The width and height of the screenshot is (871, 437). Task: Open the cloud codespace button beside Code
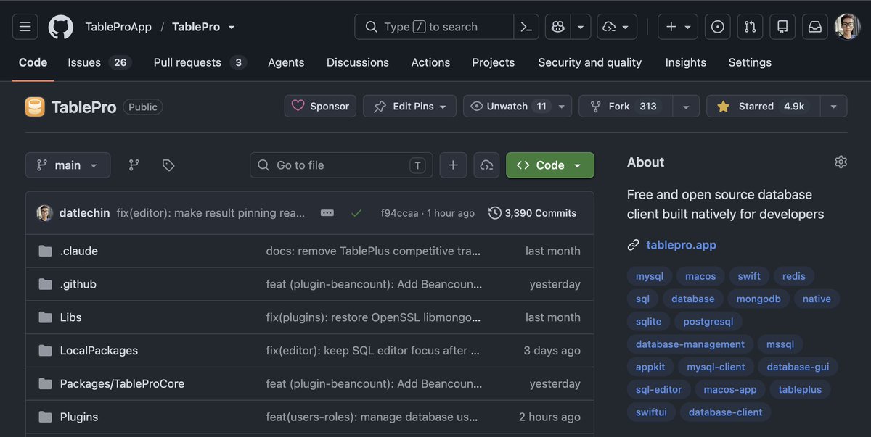coord(486,165)
